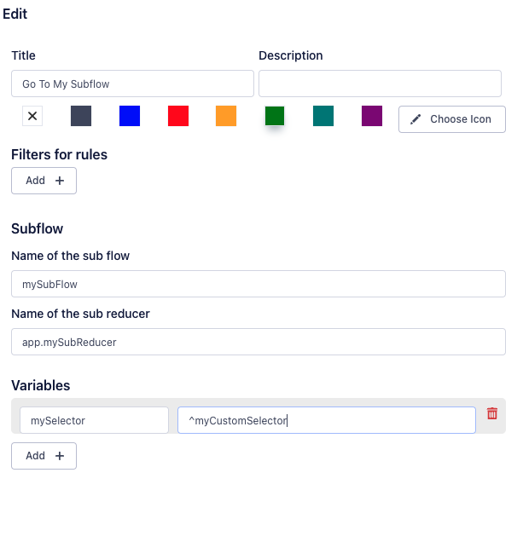523x542 pixels.
Task: Choose the teal color swatch
Action: (323, 117)
